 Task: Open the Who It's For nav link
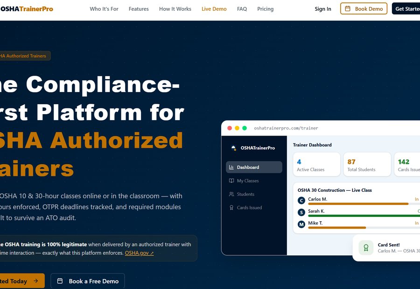(x=104, y=9)
